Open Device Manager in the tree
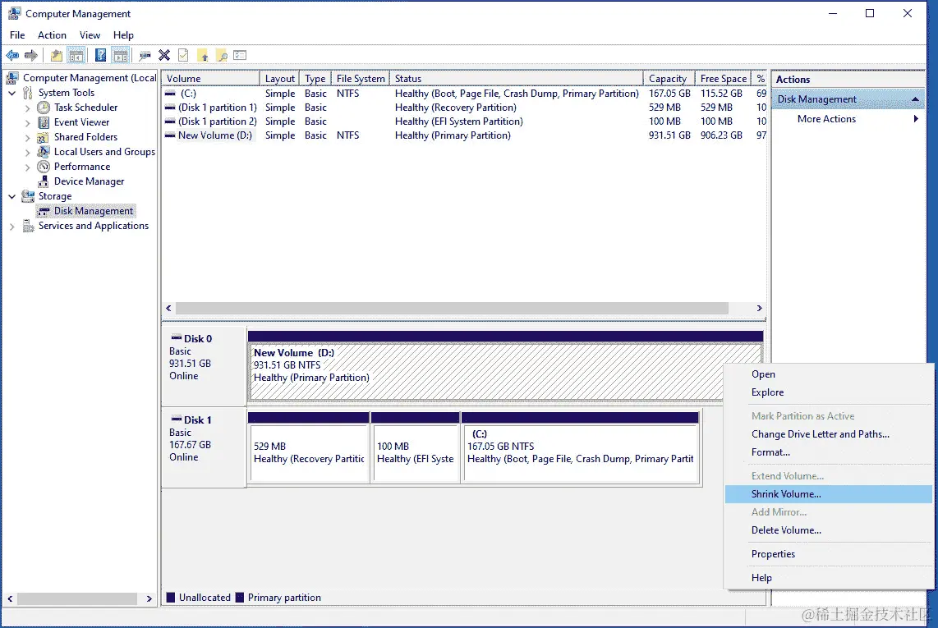The width and height of the screenshot is (938, 628). coord(90,181)
